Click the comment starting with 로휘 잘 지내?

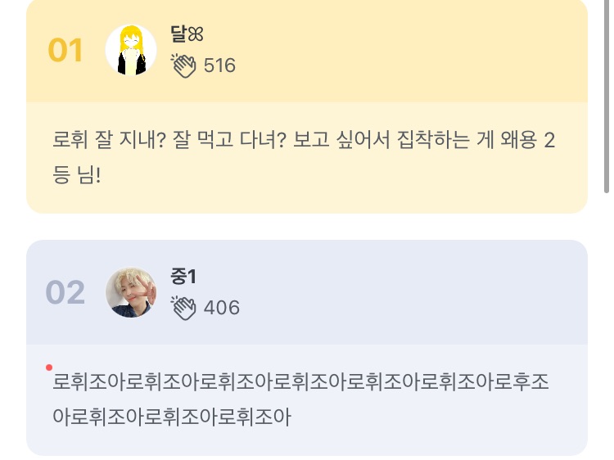[304, 141]
